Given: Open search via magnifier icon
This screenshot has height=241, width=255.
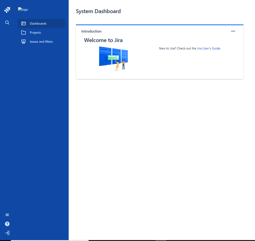Looking at the screenshot, I should [x=7, y=23].
